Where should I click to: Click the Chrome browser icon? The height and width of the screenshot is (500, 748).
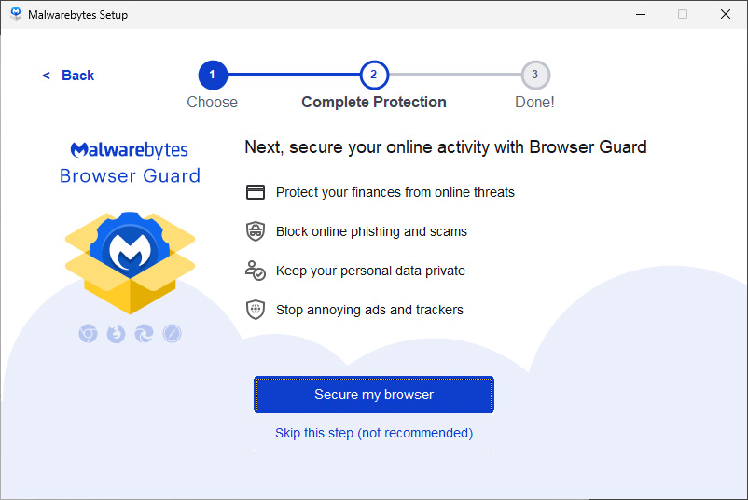tap(89, 333)
